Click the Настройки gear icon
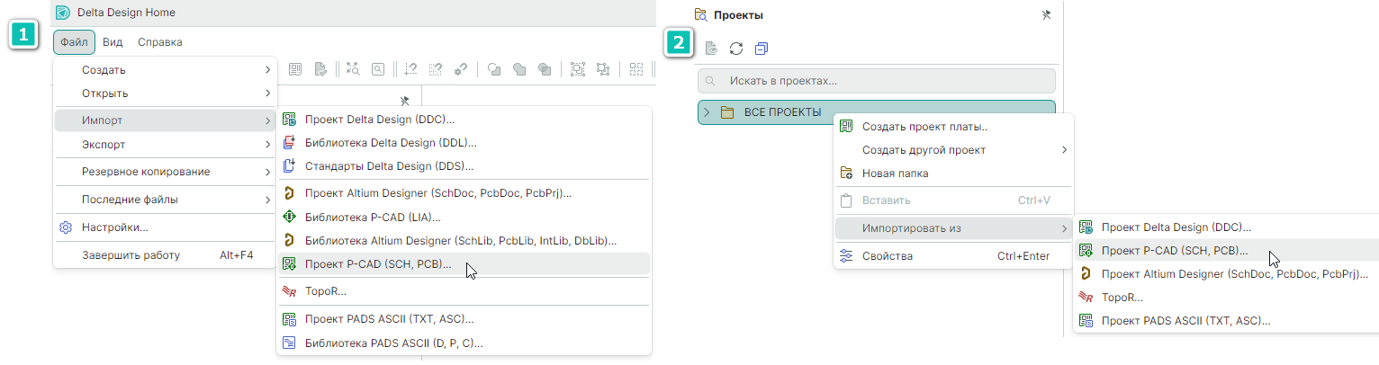Viewport: 1379px width, 365px height. [x=65, y=227]
